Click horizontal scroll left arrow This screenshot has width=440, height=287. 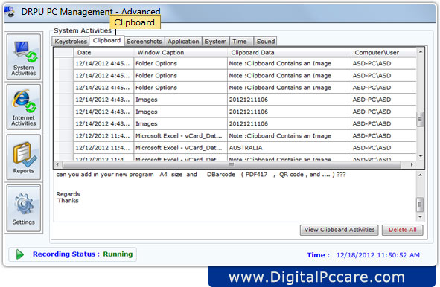57,164
